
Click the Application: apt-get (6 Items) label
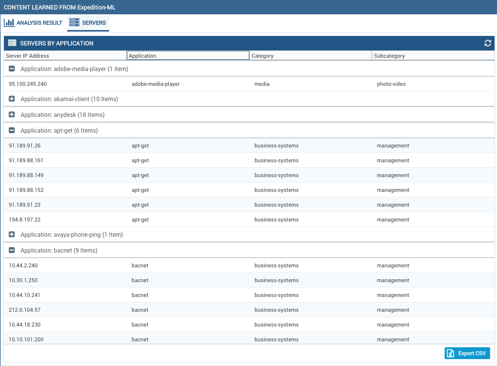[x=59, y=131]
